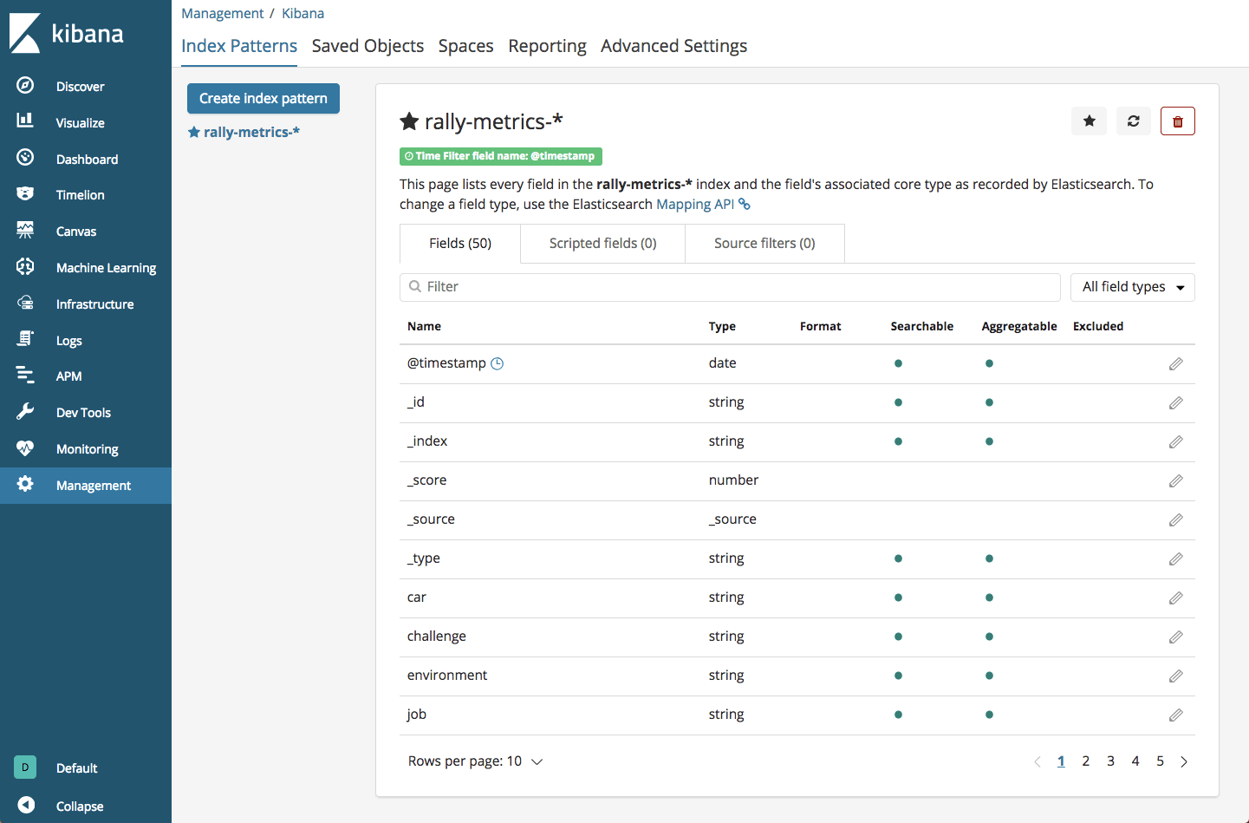
Task: Edit the _index field pencil icon
Action: tap(1175, 442)
